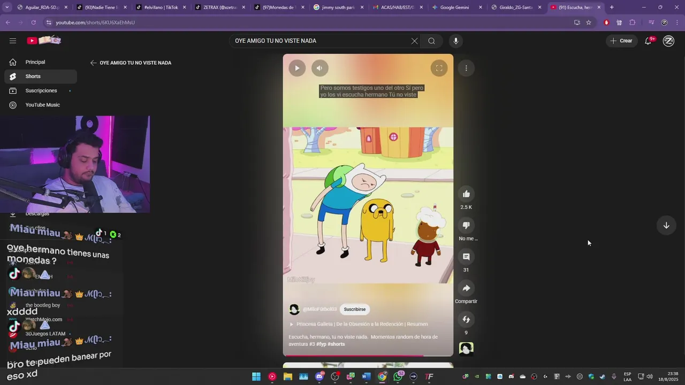Open 3DJuegos LATAM subscription

point(45,334)
